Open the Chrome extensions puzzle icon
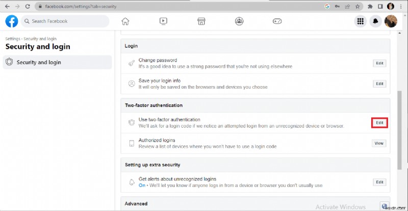The width and height of the screenshot is (408, 211). [x=370, y=7]
